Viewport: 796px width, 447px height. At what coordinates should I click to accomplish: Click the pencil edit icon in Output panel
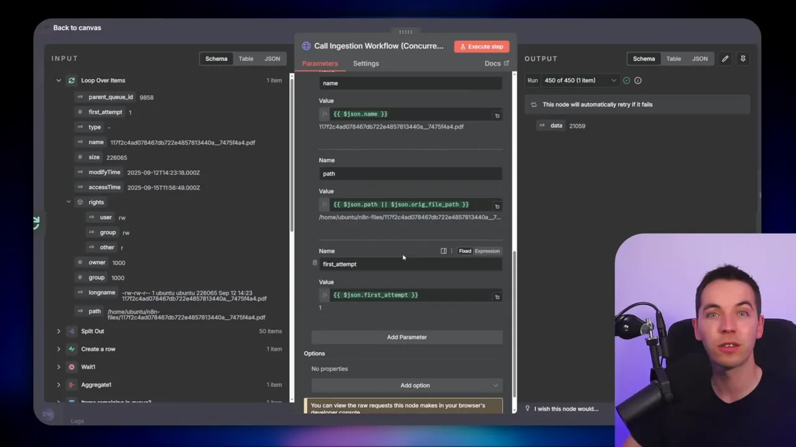click(725, 58)
